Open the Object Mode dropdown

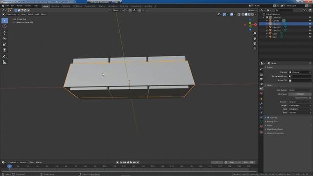[11, 14]
